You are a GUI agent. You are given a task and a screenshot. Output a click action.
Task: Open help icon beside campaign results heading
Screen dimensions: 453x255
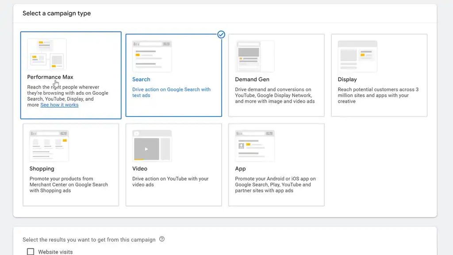point(162,239)
